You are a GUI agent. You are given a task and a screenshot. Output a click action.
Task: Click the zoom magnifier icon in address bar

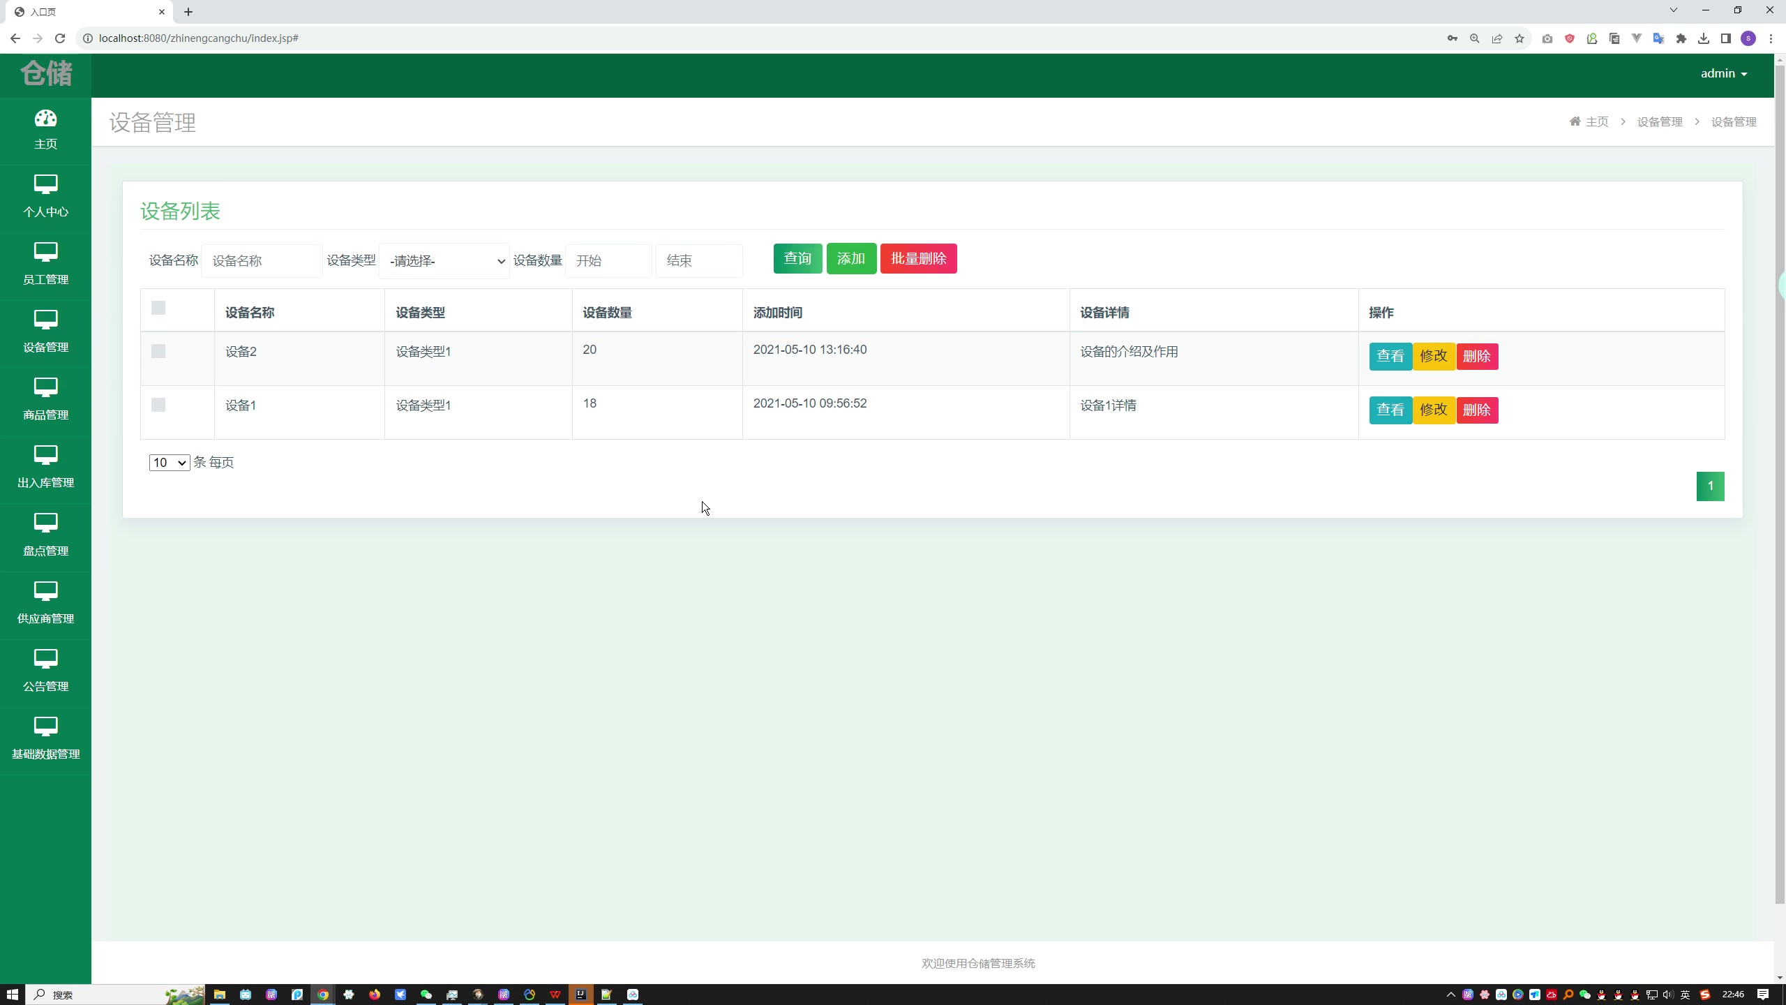[x=1475, y=38]
